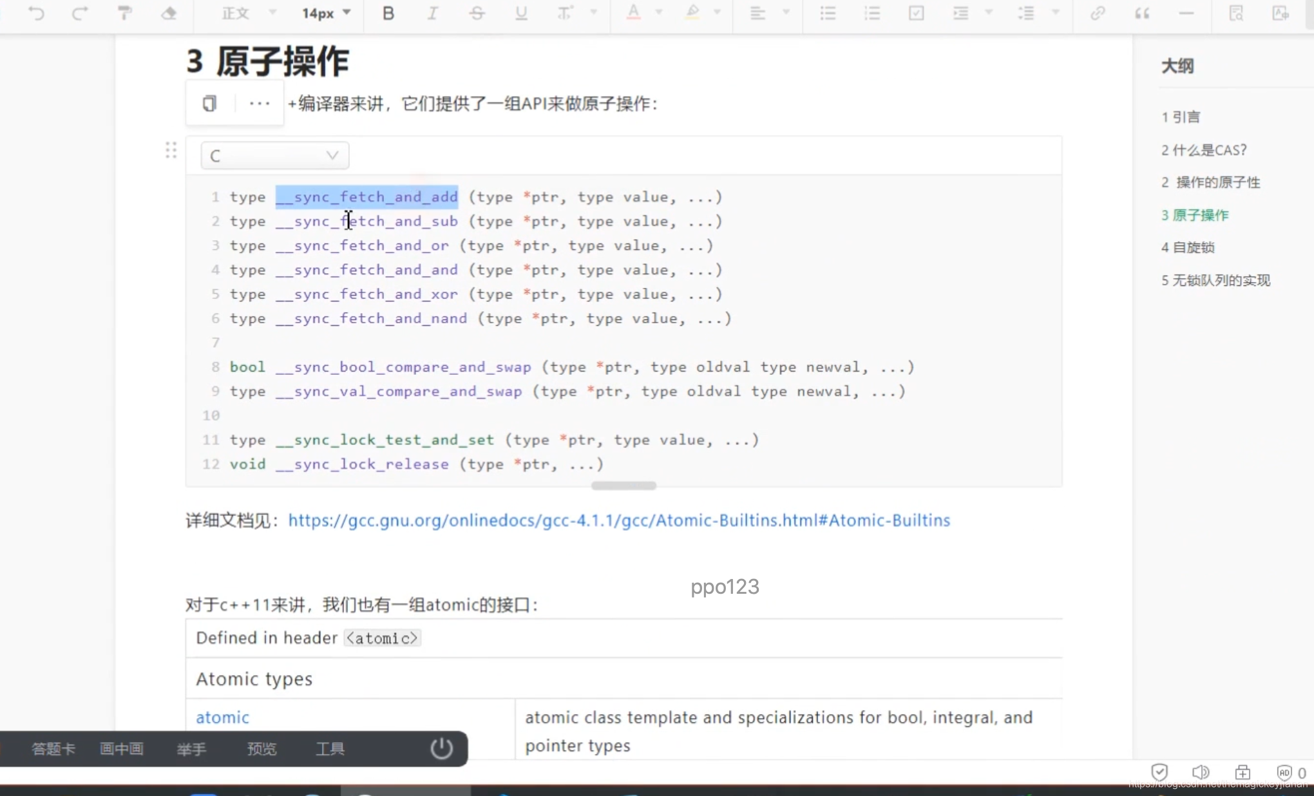
Task: Select the format painter icon
Action: point(124,13)
